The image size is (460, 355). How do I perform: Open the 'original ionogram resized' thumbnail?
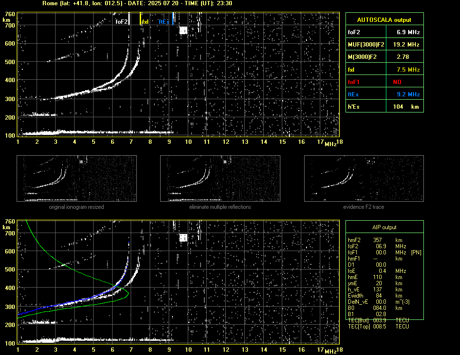(77, 178)
